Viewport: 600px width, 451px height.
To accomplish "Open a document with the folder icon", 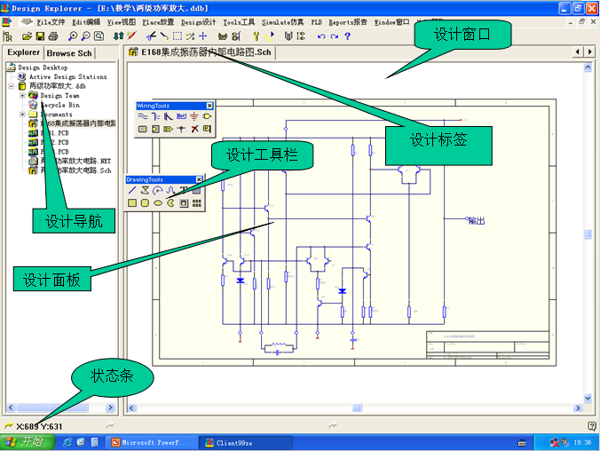I will (27, 36).
